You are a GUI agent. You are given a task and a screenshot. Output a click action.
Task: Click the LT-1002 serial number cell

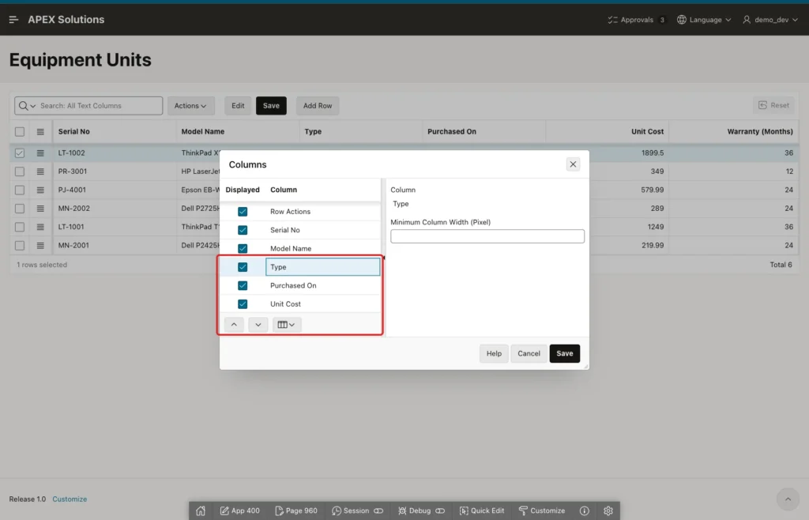114,153
